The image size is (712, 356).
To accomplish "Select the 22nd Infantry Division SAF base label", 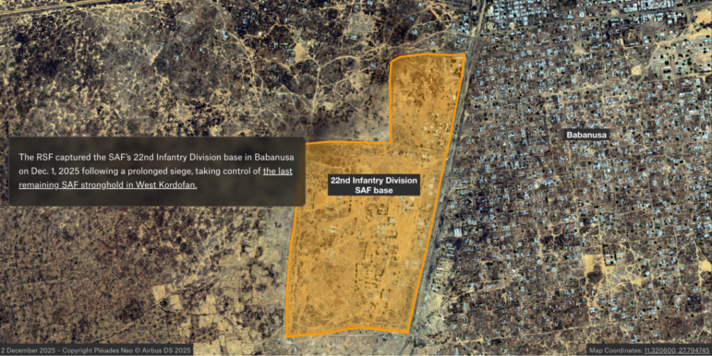I will point(374,185).
